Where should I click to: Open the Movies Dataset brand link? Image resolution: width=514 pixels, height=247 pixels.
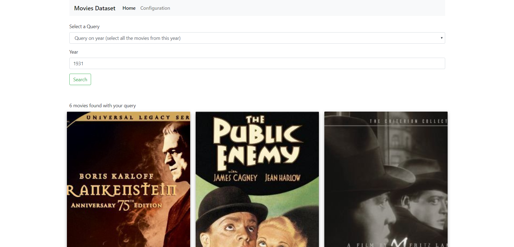tap(95, 8)
